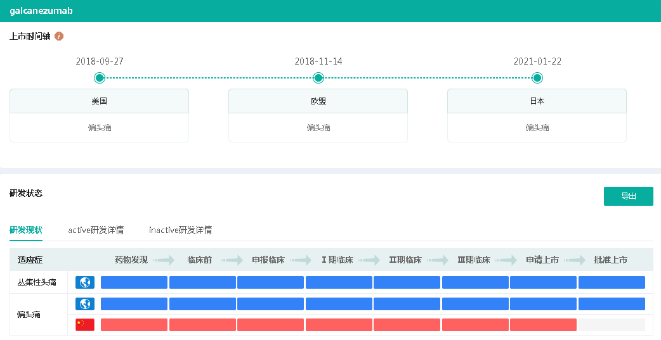The width and height of the screenshot is (661, 340).
Task: Open the inactive研发详情 tab
Action: (x=180, y=230)
